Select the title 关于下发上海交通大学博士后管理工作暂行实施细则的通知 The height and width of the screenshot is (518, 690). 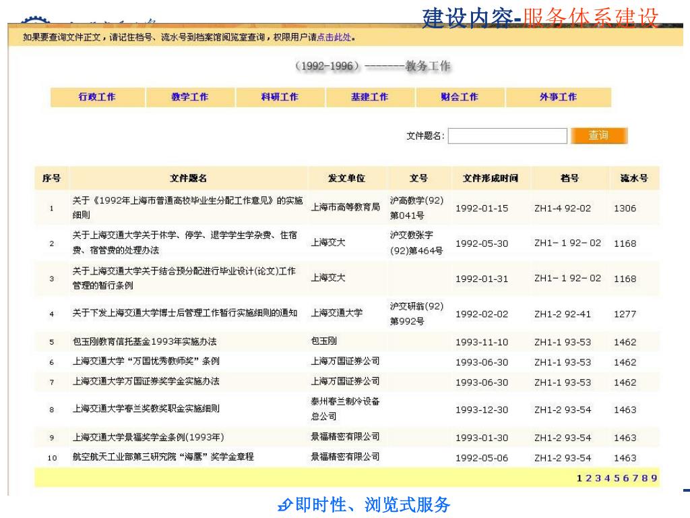pos(185,313)
